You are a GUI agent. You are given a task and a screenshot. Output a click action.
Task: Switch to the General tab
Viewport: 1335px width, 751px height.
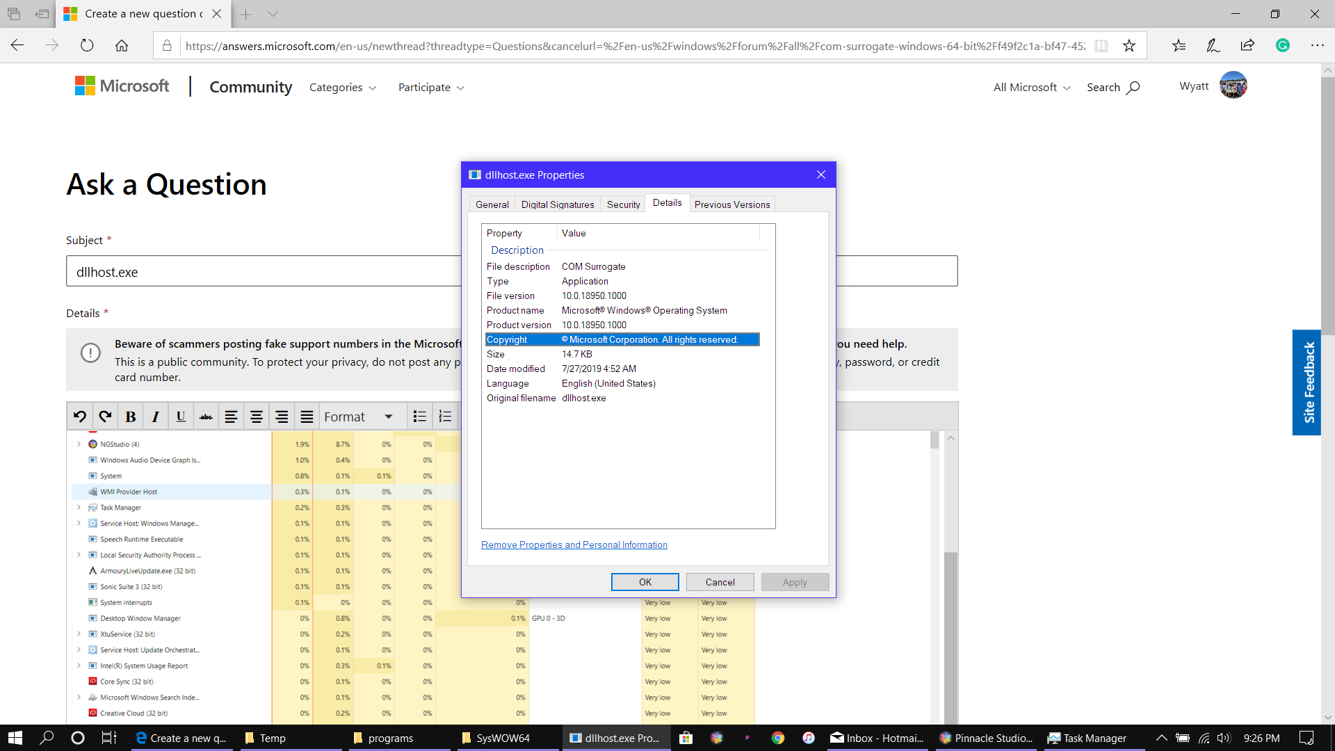[492, 204]
